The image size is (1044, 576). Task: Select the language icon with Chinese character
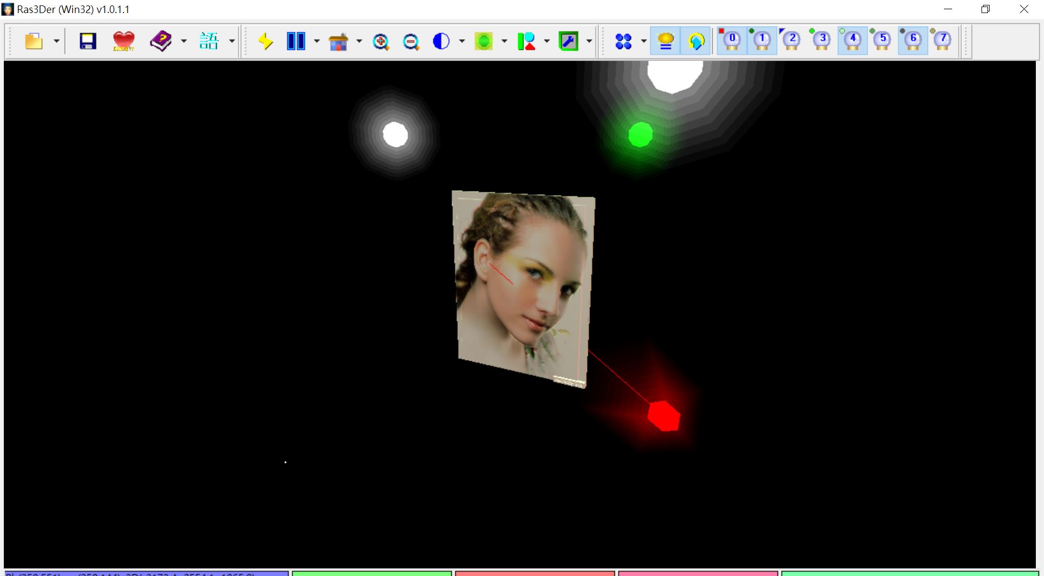point(209,41)
